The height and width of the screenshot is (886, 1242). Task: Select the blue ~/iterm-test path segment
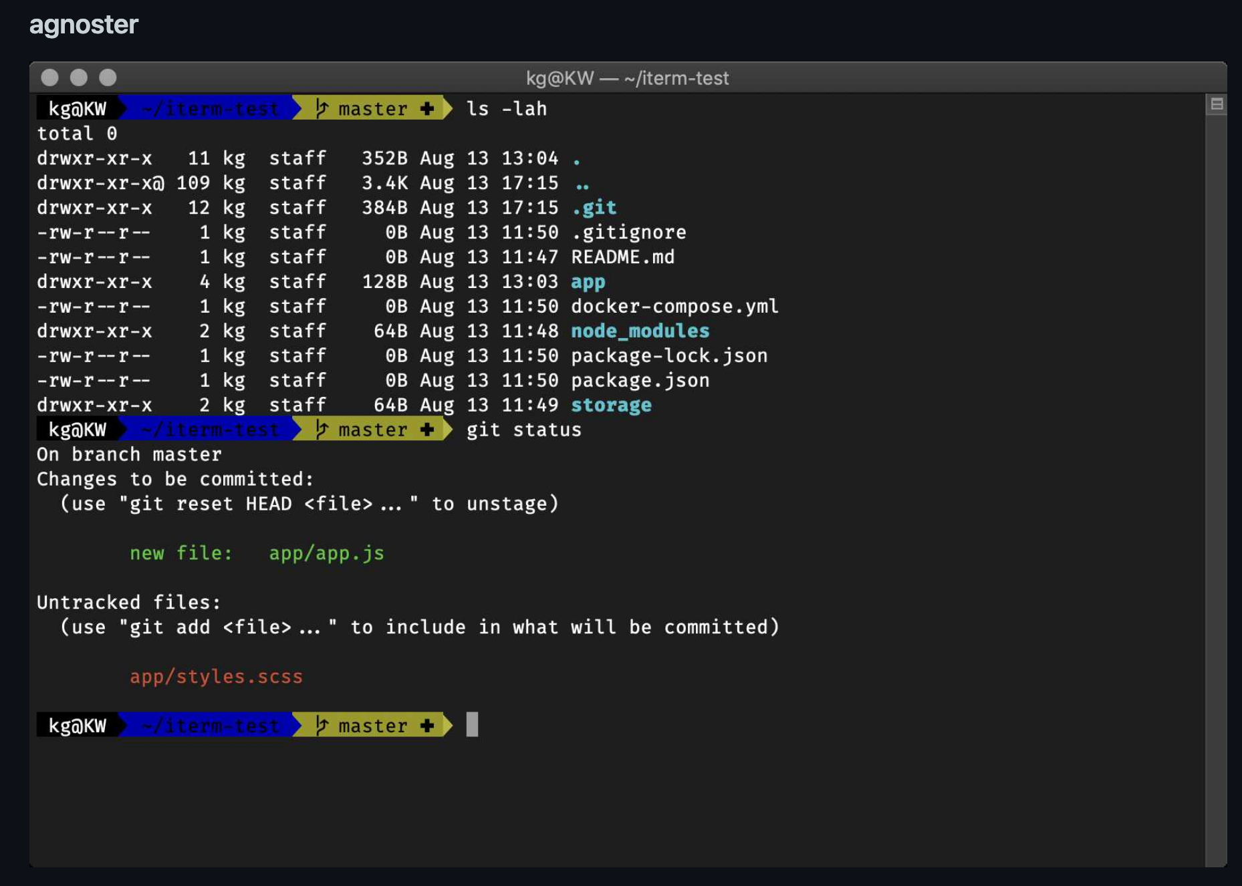click(209, 108)
